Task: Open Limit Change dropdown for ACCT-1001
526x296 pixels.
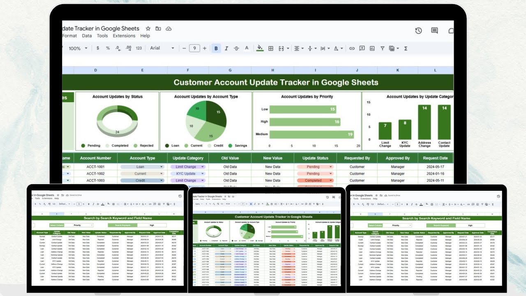Action: 188,167
